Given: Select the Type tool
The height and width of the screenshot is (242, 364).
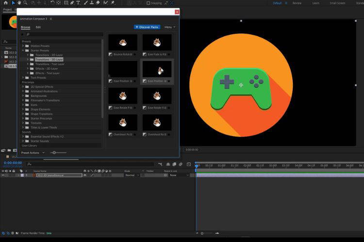Looking at the screenshot, I should pyautogui.click(x=78, y=3).
